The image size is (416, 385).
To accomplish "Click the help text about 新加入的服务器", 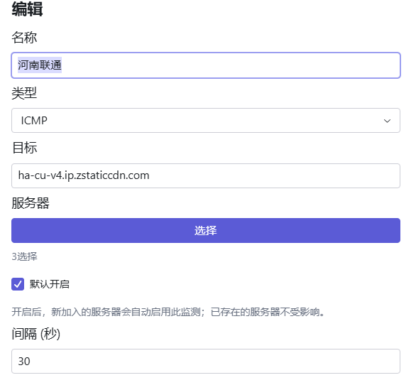I will tap(168, 312).
